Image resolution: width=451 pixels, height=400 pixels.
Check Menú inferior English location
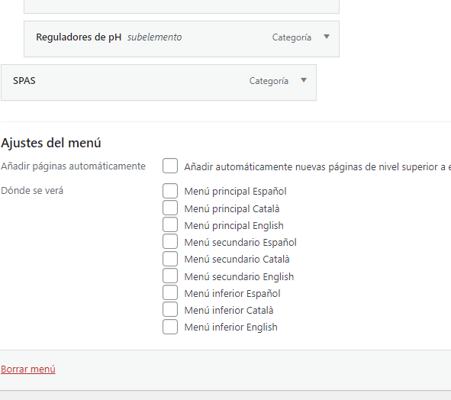(170, 327)
